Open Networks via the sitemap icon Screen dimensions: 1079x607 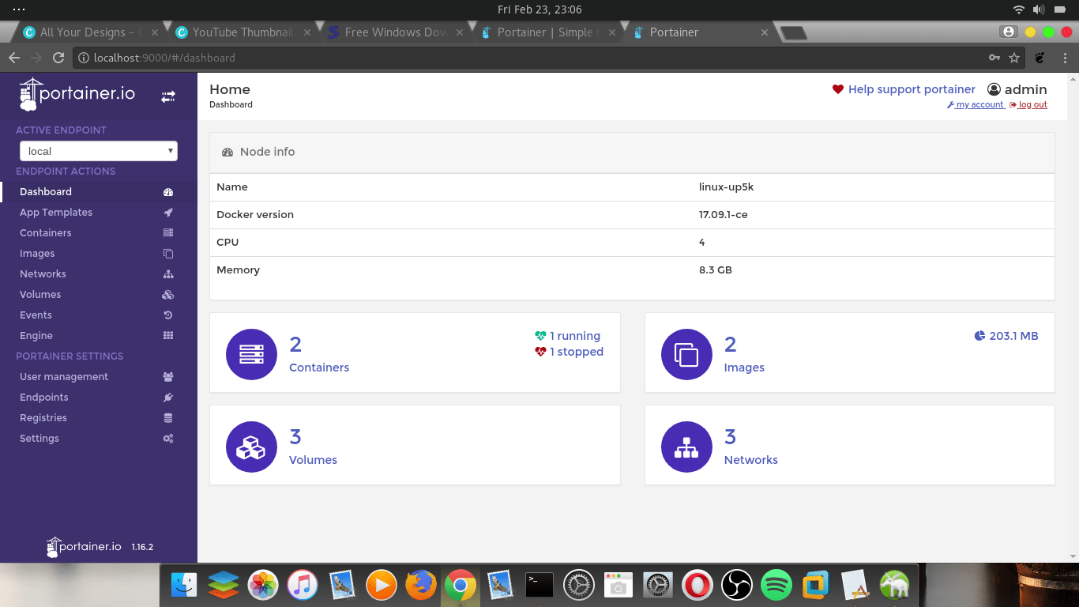(167, 273)
